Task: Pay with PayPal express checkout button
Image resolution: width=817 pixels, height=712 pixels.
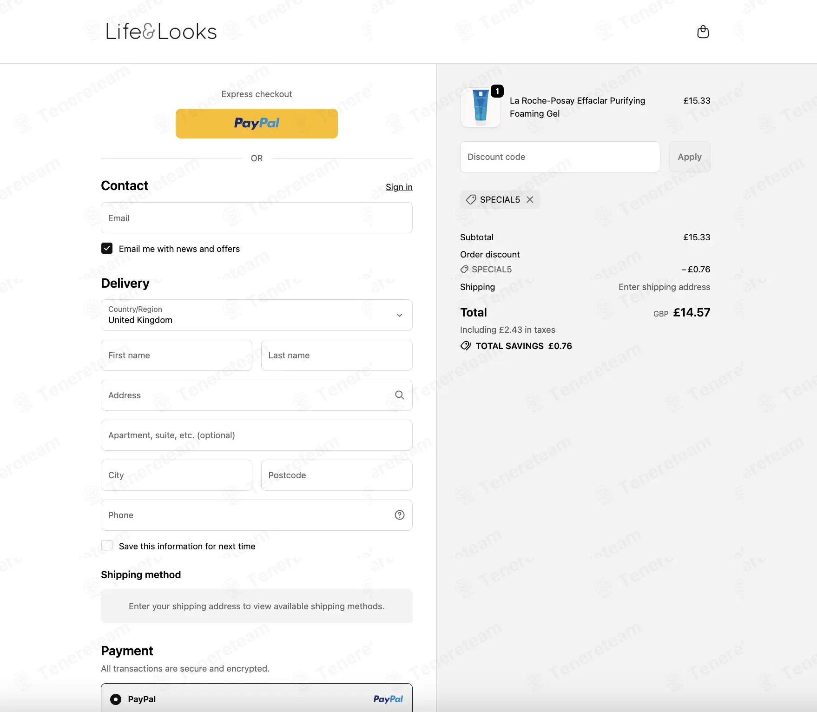Action: coord(257,124)
